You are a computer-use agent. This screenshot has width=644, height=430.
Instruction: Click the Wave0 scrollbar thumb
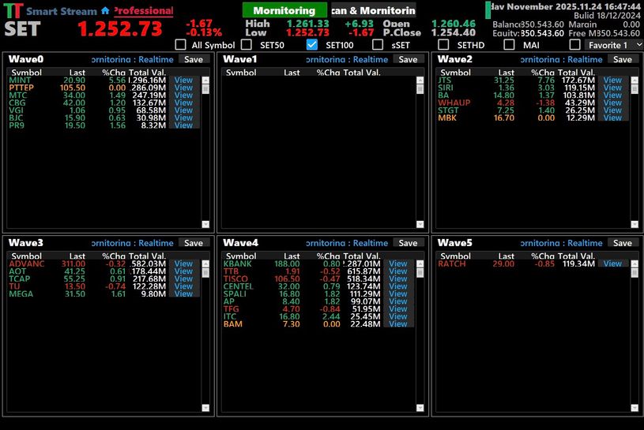point(206,88)
